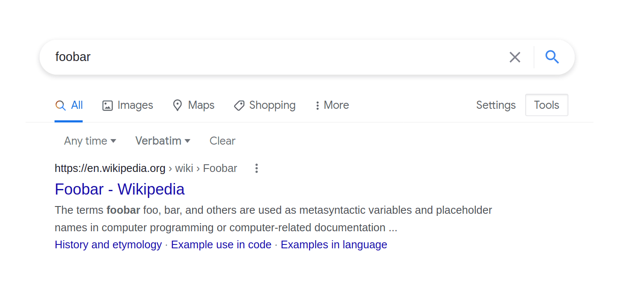
Task: Click inside the search input field
Action: 256,57
